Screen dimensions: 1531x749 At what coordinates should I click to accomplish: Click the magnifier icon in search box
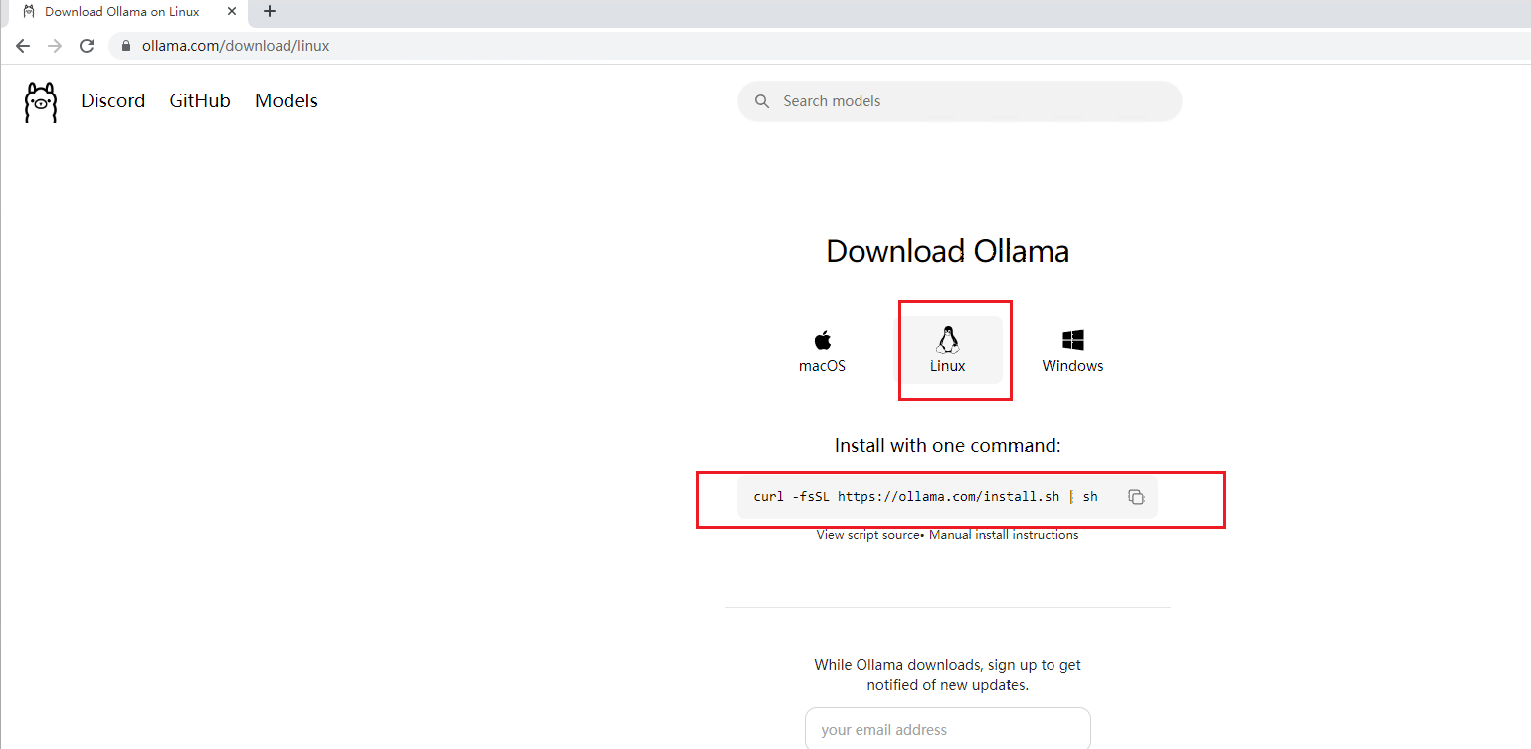pos(763,101)
